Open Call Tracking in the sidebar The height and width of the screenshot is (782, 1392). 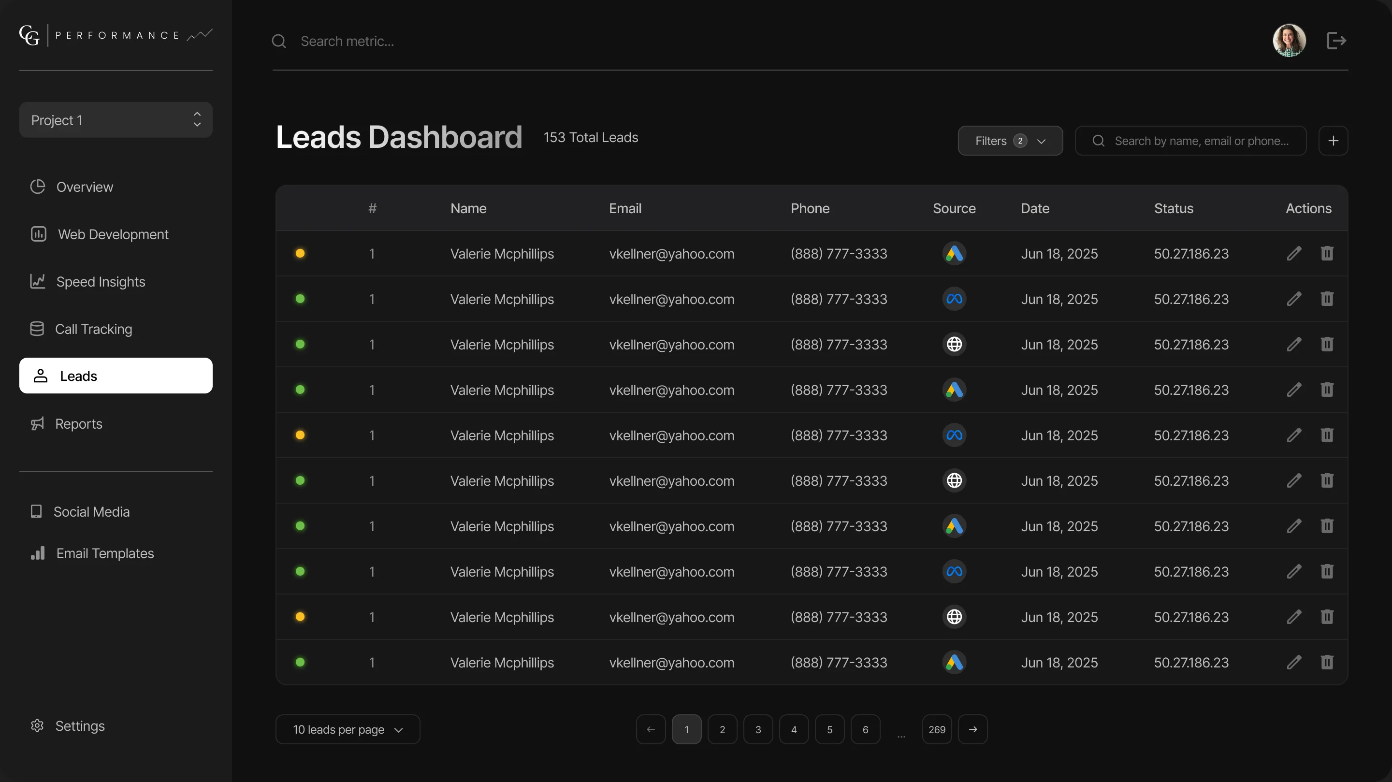click(x=81, y=329)
